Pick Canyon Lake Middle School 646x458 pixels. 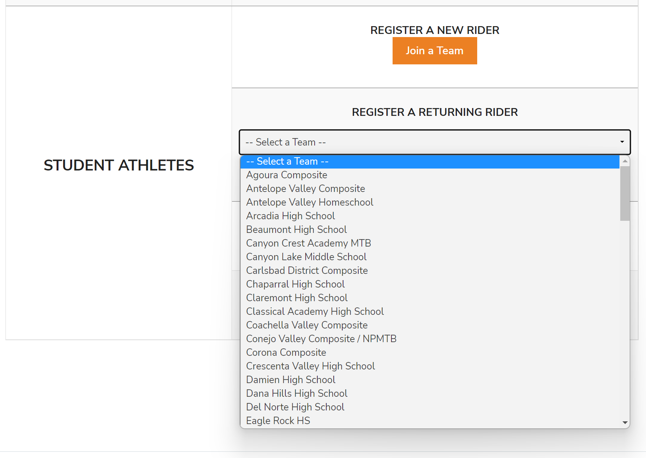coord(306,257)
